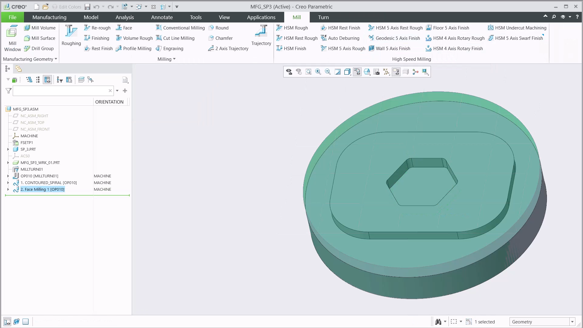Toggle the Spin Center button
This screenshot has width=583, height=328.
pos(415,72)
